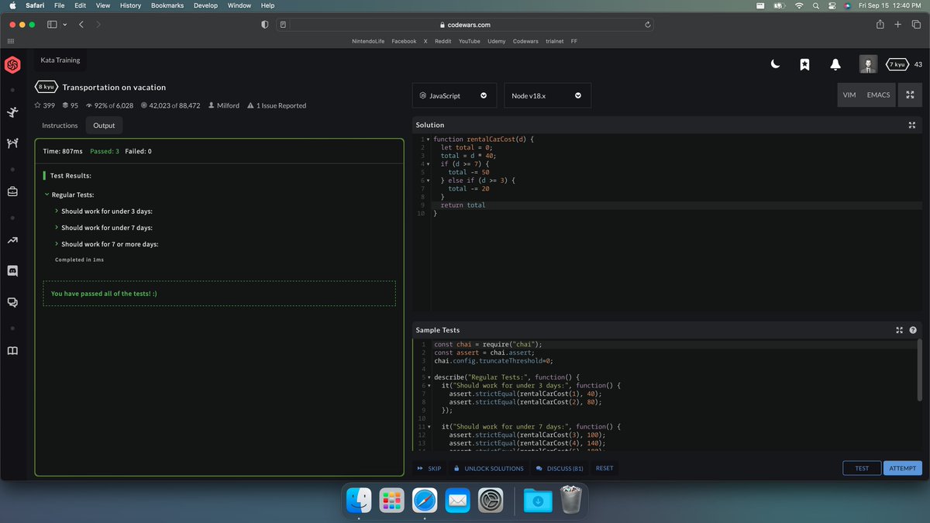Viewport: 930px width, 523px height.
Task: Open the JavaScript language dropdown
Action: pos(454,95)
